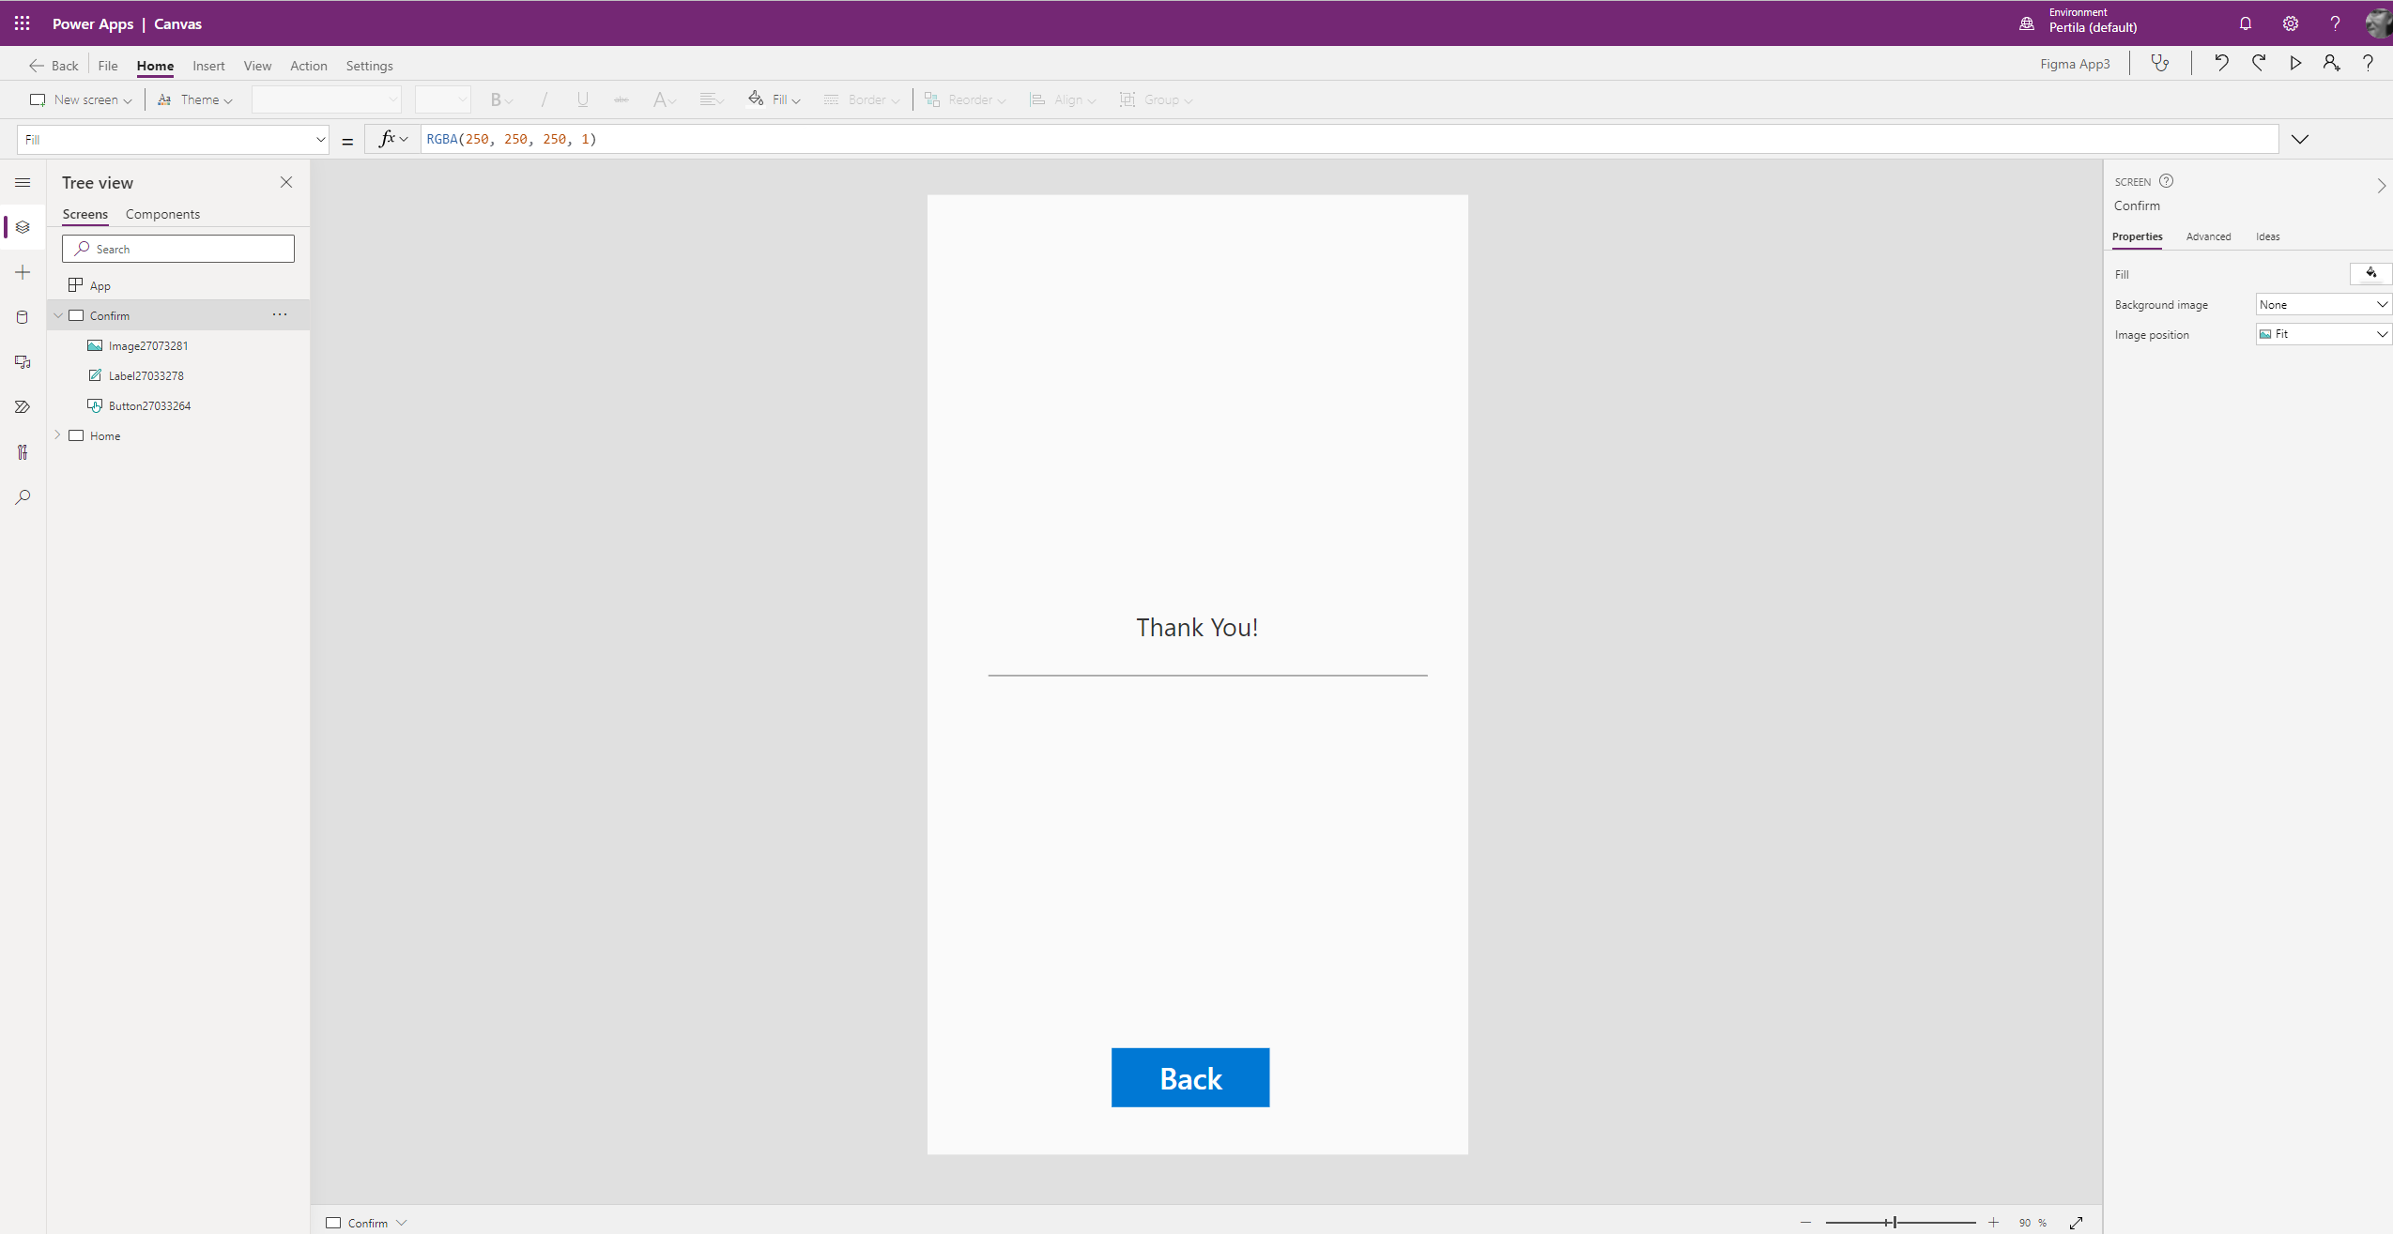2393x1234 pixels.
Task: Open the Insert plus sidebar icon
Action: click(23, 272)
